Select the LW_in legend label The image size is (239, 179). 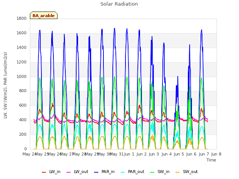point(55,172)
